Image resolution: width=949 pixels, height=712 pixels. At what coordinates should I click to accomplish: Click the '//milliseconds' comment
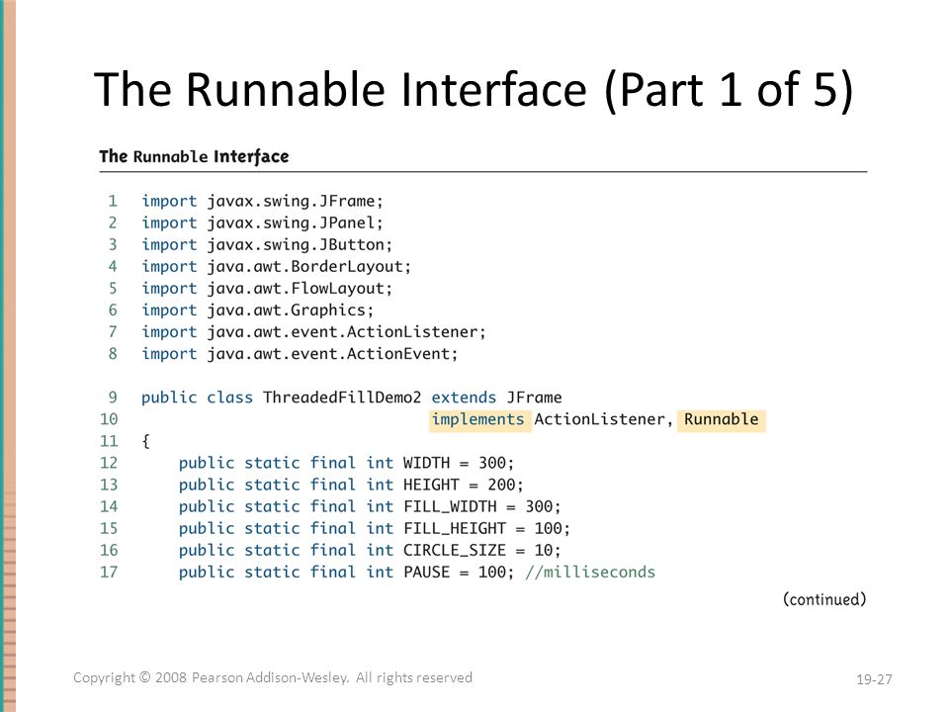[x=590, y=572]
